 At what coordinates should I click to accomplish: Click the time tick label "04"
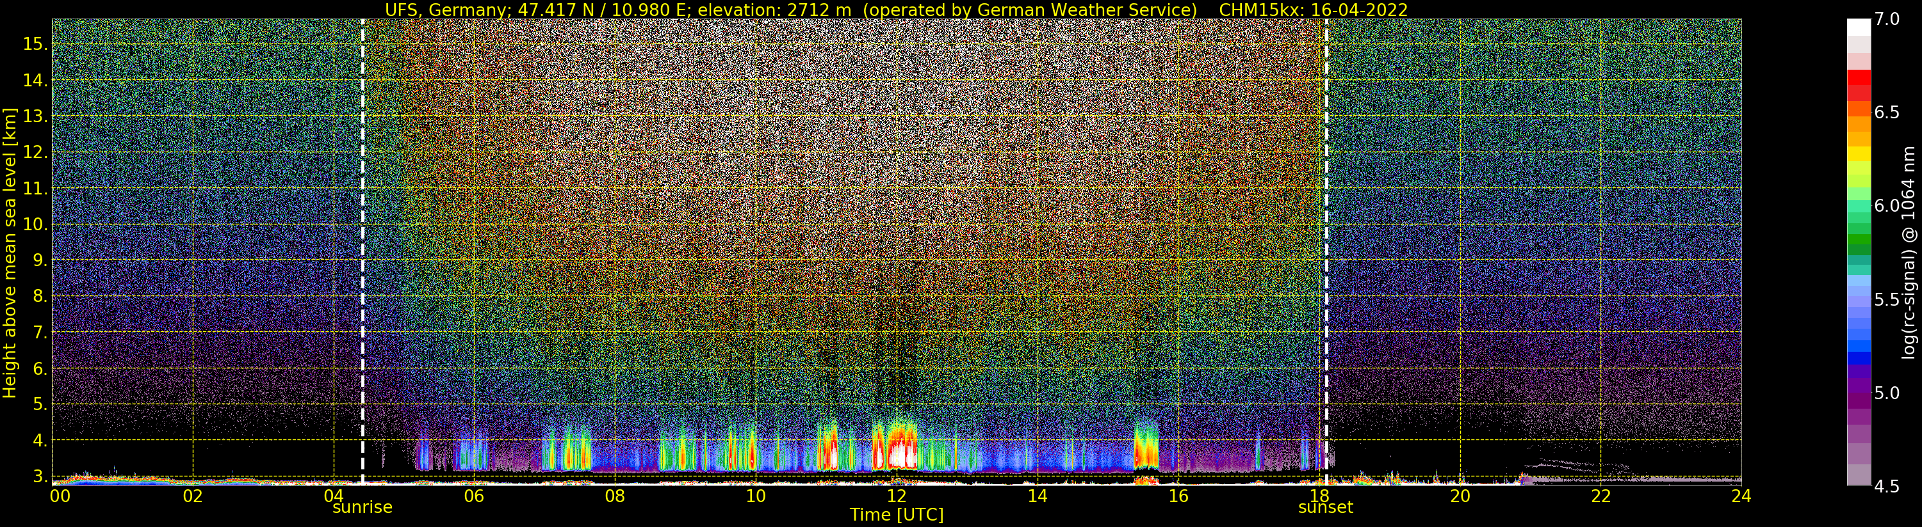click(334, 496)
